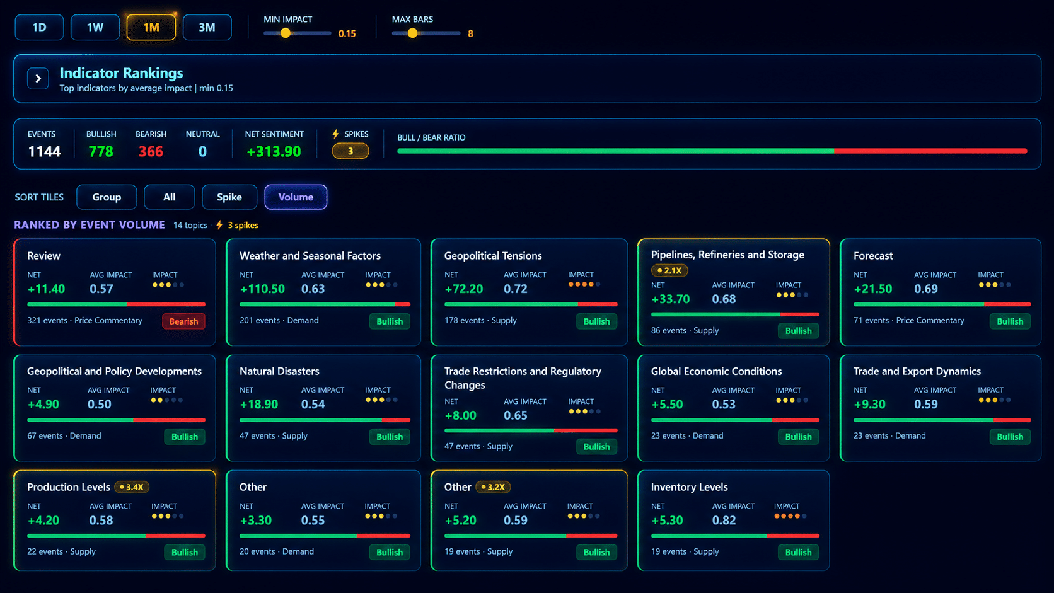The height and width of the screenshot is (593, 1054).
Task: Click the Bearish tag on Review tile
Action: [x=183, y=321]
